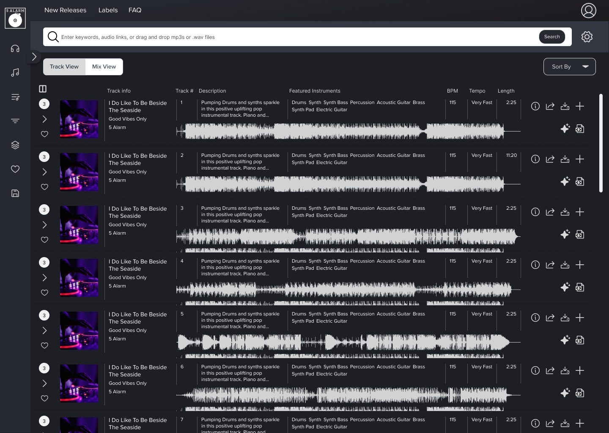Download track 4
609x433 pixels.
pyautogui.click(x=565, y=265)
